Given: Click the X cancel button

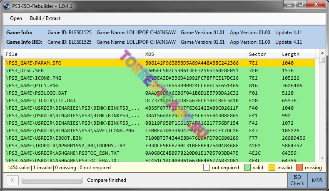Looking at the screenshot, I should (x=12, y=180).
